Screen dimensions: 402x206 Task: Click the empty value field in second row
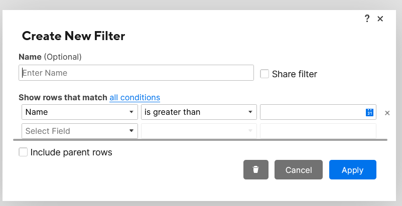coord(318,131)
